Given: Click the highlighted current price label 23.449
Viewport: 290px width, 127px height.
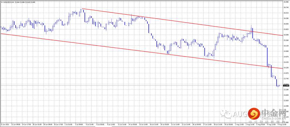Looking at the screenshot, I should (x=286, y=86).
